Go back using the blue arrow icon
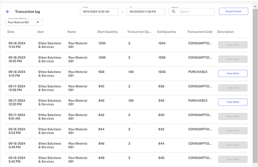258x167 pixels. (7, 11)
